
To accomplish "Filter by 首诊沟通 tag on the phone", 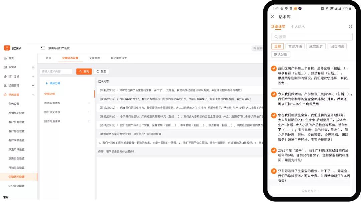I will pyautogui.click(x=295, y=46).
